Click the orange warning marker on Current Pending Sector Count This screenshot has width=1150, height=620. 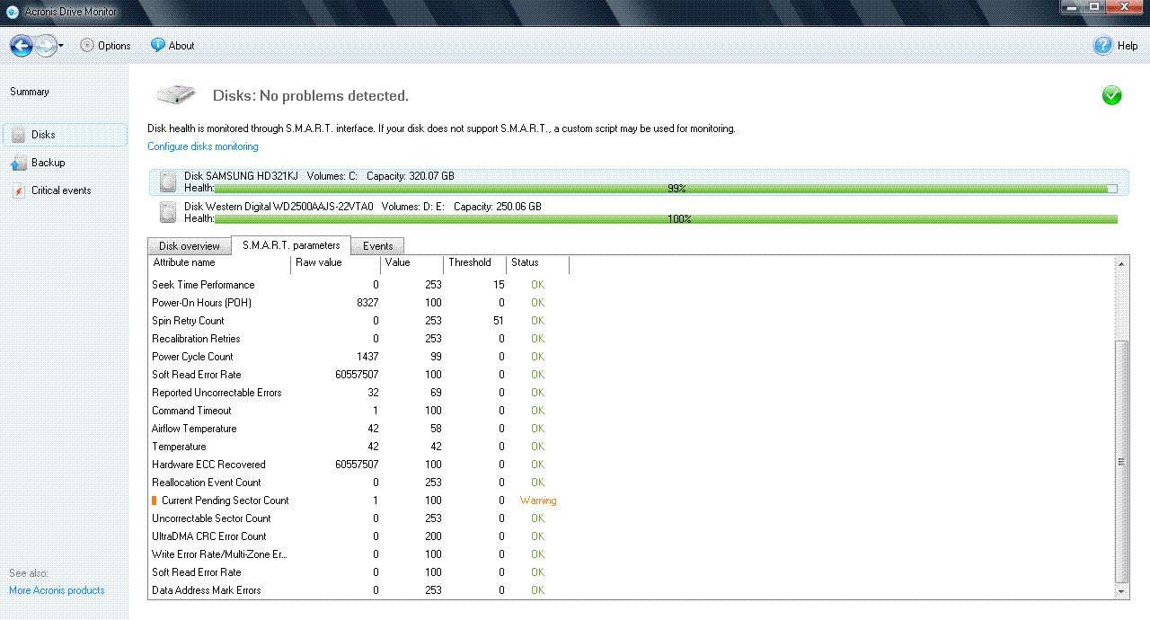(154, 500)
